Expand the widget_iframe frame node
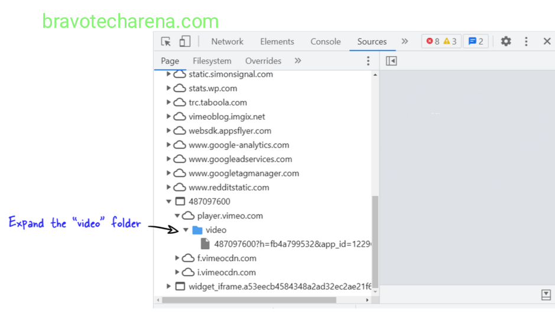Screen dimensions: 555x326 pos(168,286)
